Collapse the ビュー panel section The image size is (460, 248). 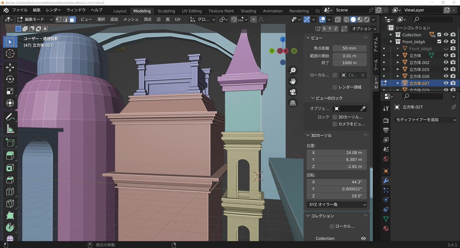point(308,38)
